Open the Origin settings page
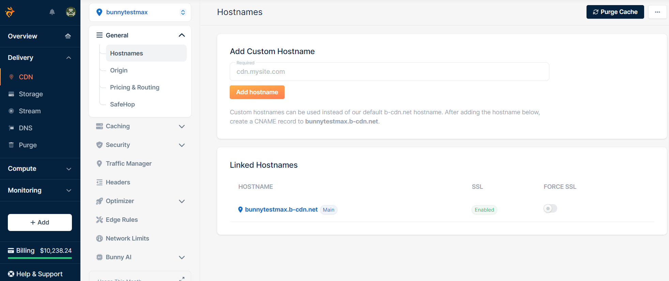 pyautogui.click(x=119, y=70)
